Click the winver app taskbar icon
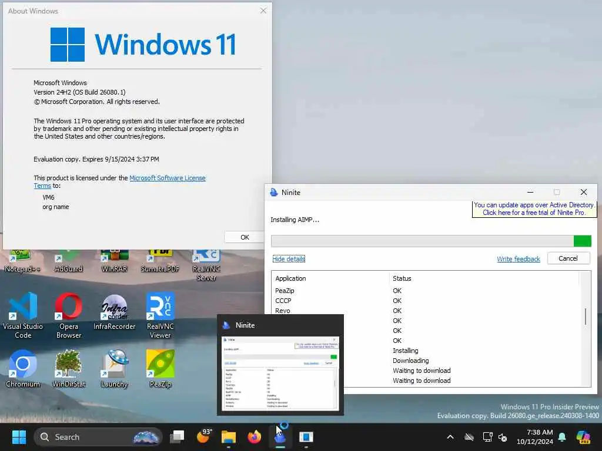 point(306,437)
